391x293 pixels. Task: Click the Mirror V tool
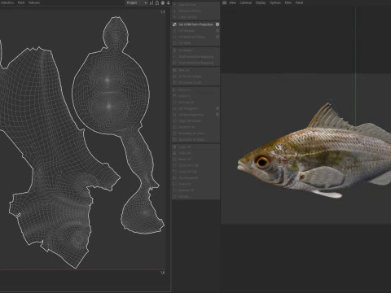[x=195, y=96]
